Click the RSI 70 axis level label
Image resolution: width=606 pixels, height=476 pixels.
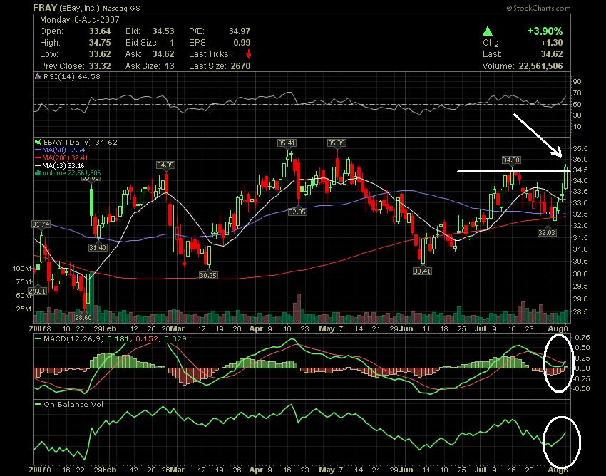577,93
